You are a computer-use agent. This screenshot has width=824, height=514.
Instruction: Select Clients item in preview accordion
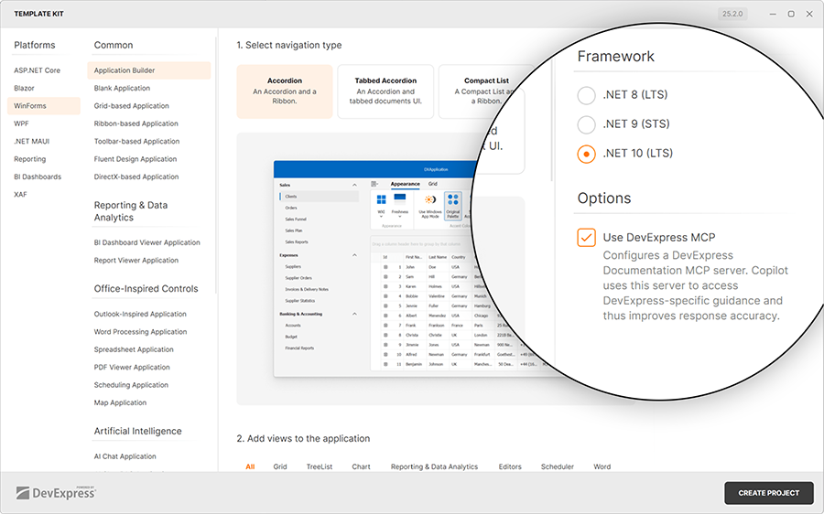320,197
